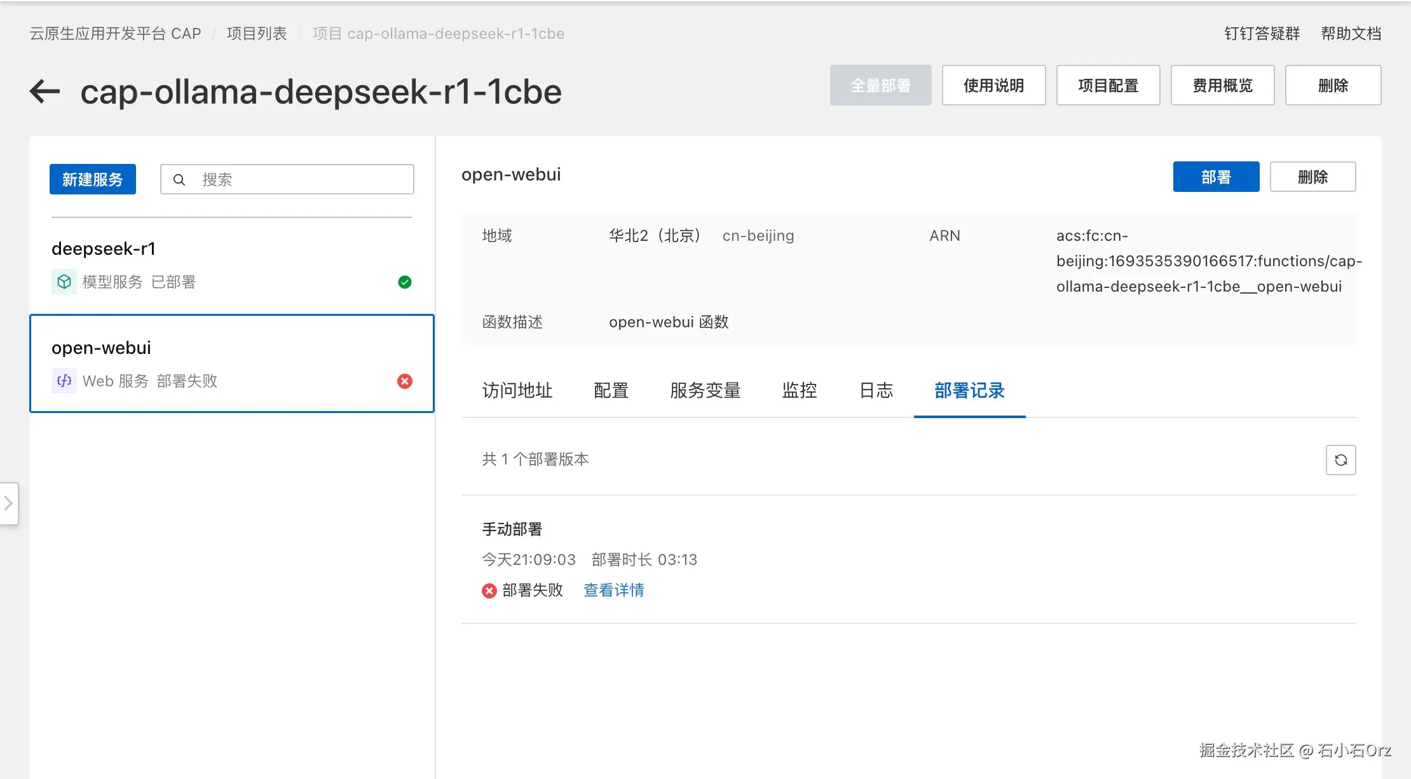1411x779 pixels.
Task: Open the 服务变量 tab
Action: 705,390
